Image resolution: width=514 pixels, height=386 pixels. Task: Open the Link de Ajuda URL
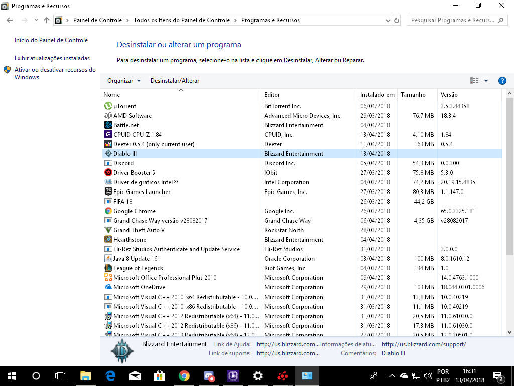point(288,344)
